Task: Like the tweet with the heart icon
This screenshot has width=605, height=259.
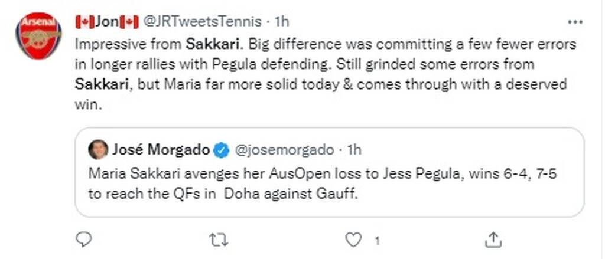Action: 353,238
